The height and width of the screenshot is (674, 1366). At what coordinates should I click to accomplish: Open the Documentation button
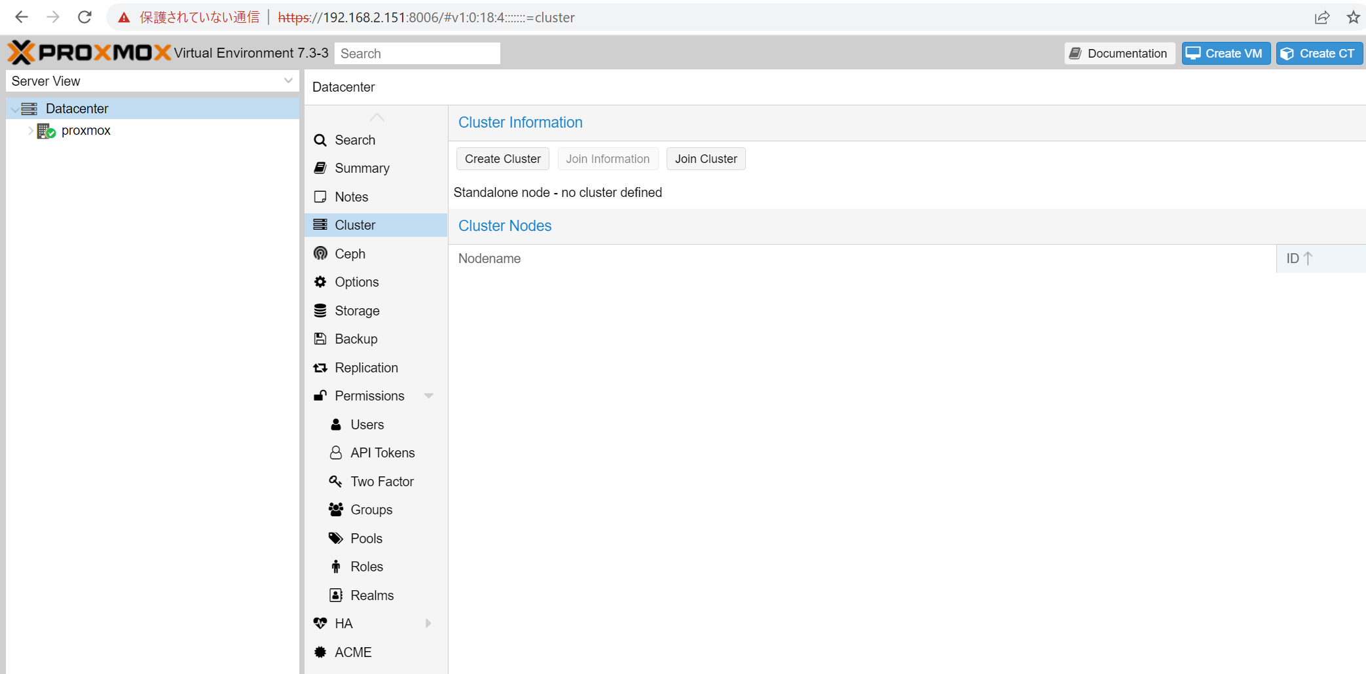pyautogui.click(x=1119, y=53)
